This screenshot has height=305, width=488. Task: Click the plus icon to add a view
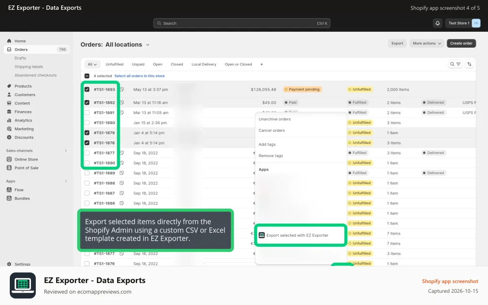[261, 64]
